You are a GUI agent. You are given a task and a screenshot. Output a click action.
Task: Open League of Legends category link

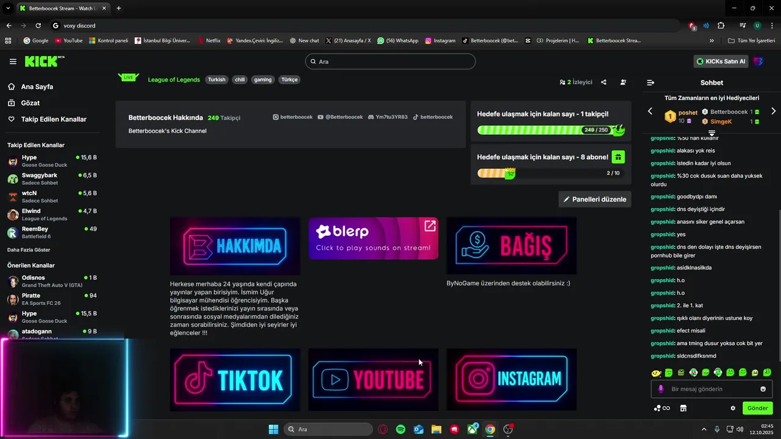pyautogui.click(x=174, y=80)
